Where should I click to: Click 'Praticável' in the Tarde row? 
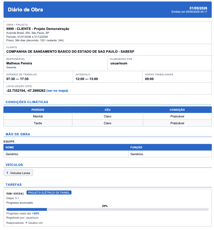[177, 123]
